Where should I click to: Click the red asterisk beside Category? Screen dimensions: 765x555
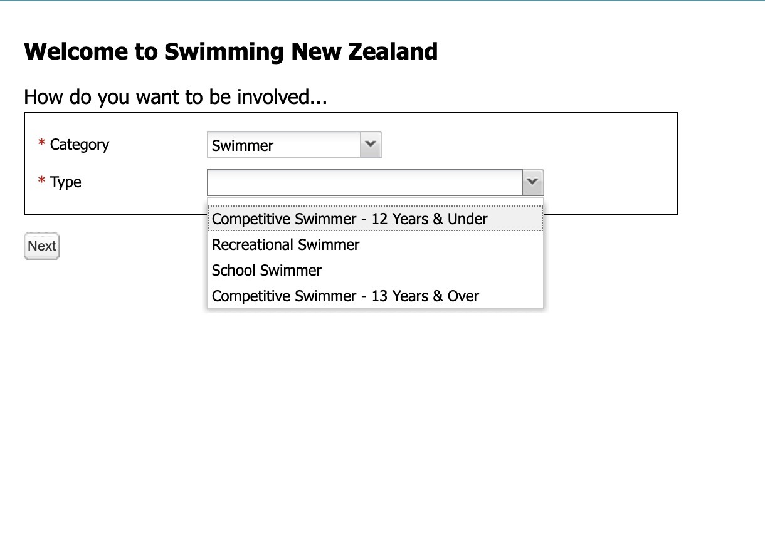click(42, 145)
